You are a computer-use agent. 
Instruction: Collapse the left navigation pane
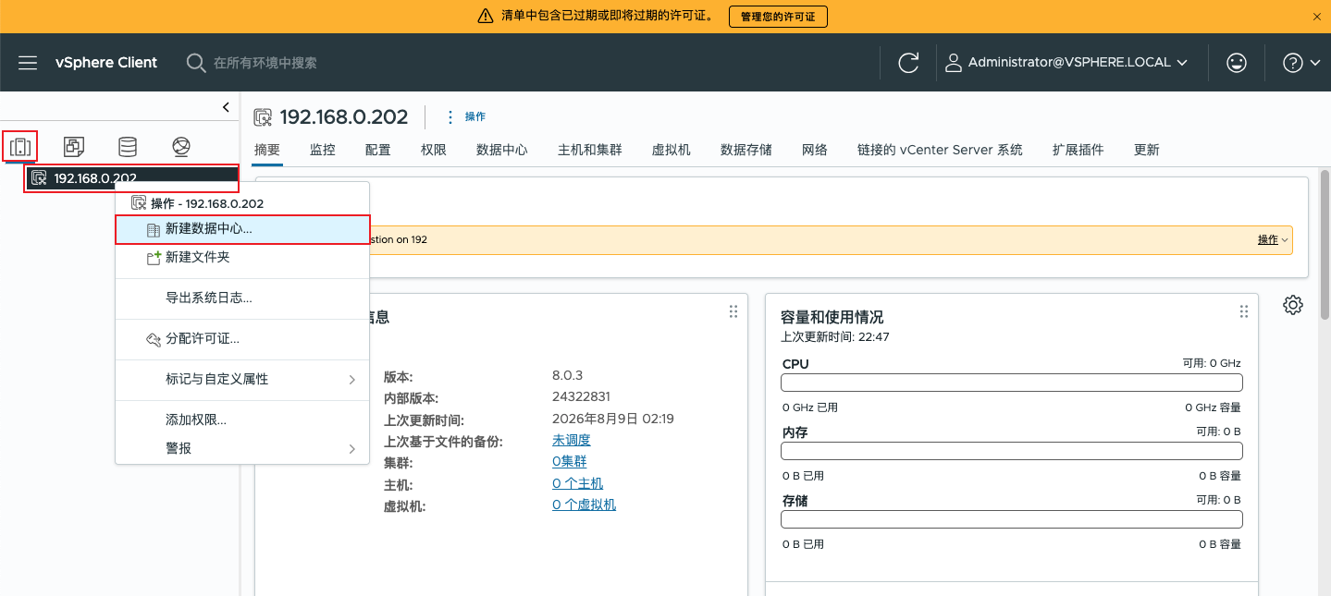tap(226, 107)
